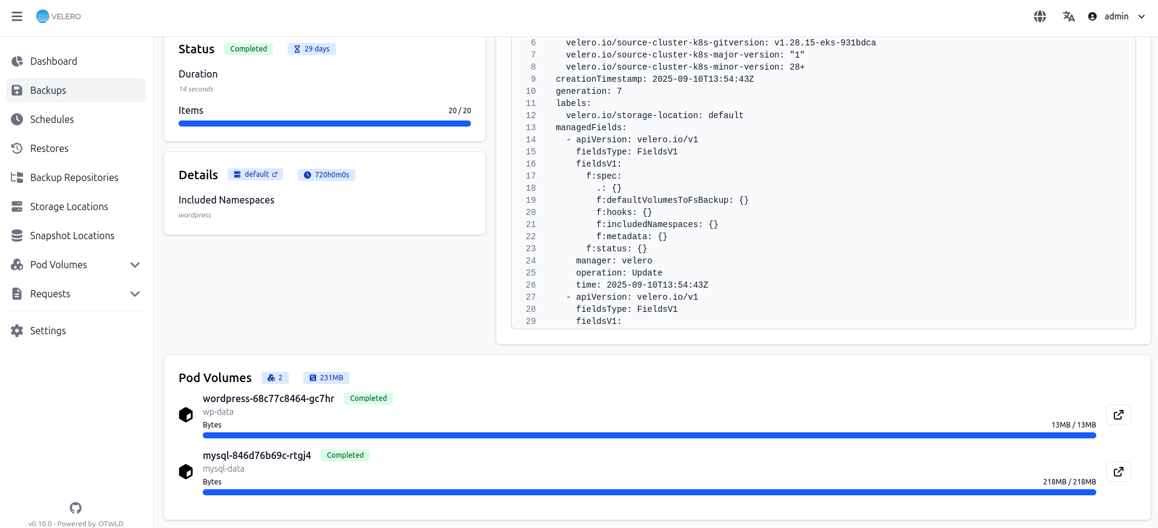Open the globe cluster selector icon
This screenshot has width=1158, height=528.
[x=1039, y=16]
